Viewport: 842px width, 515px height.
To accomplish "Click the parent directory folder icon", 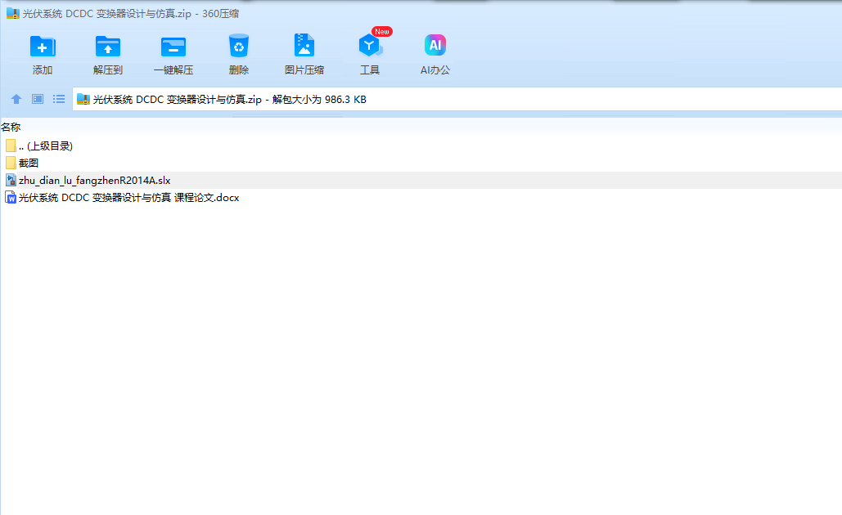I will click(11, 146).
